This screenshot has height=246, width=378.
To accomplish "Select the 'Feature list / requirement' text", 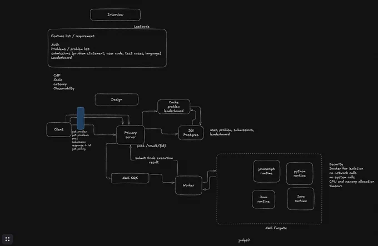I will click(73, 36).
